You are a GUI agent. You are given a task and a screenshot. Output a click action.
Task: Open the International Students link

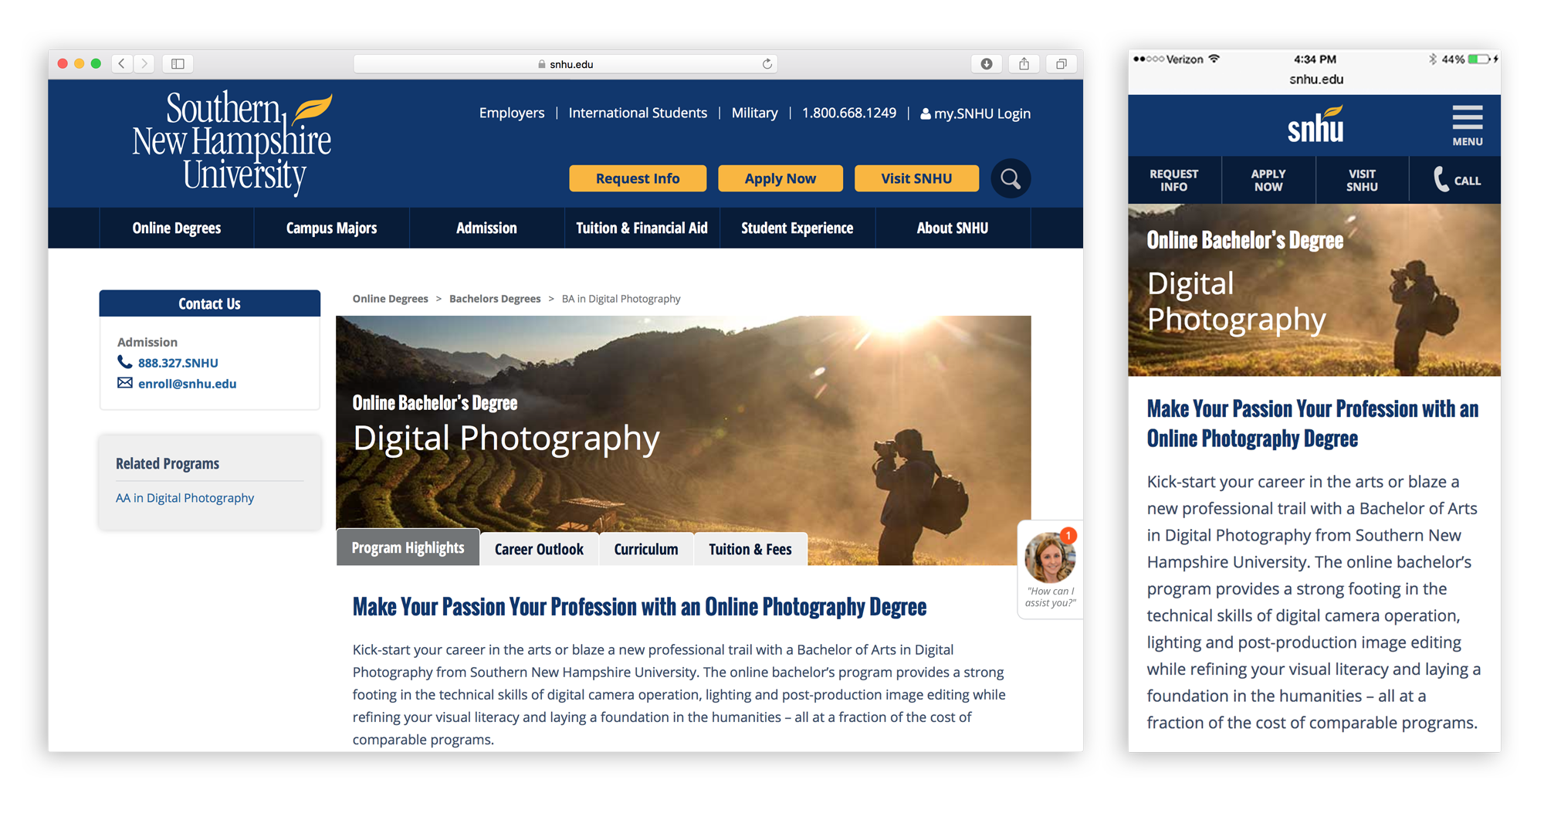(x=638, y=113)
